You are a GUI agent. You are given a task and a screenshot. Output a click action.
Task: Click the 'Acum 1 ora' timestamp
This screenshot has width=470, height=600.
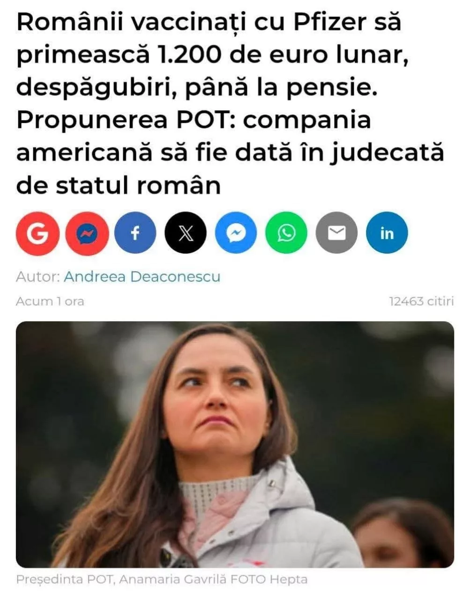coord(50,301)
